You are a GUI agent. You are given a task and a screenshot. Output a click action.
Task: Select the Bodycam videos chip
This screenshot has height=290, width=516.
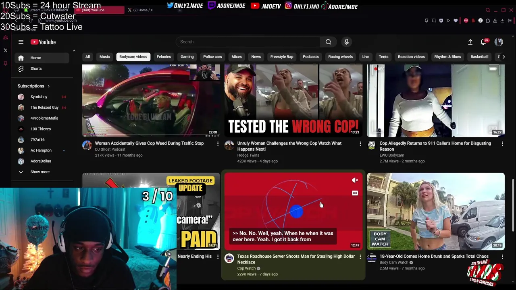pyautogui.click(x=133, y=57)
